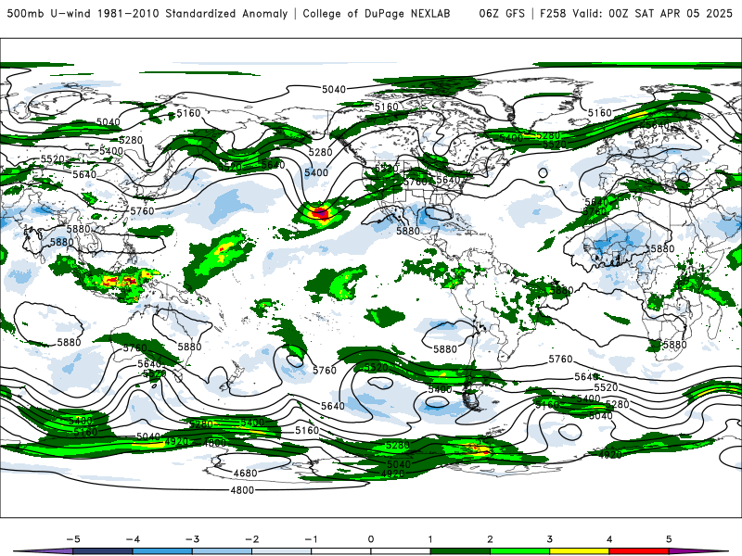
Task: Select the dark green 1 to 2 legend segment
Action: click(x=460, y=551)
